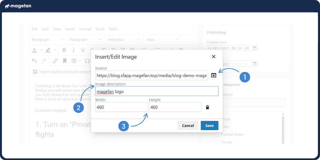The height and width of the screenshot is (160, 320).
Task: Click the Underline formatting icon
Action: (83, 50)
